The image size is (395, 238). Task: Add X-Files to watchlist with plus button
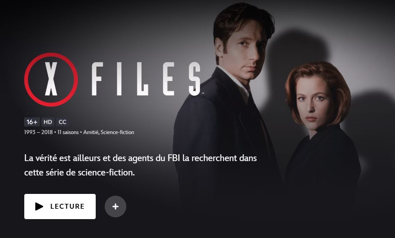(115, 207)
